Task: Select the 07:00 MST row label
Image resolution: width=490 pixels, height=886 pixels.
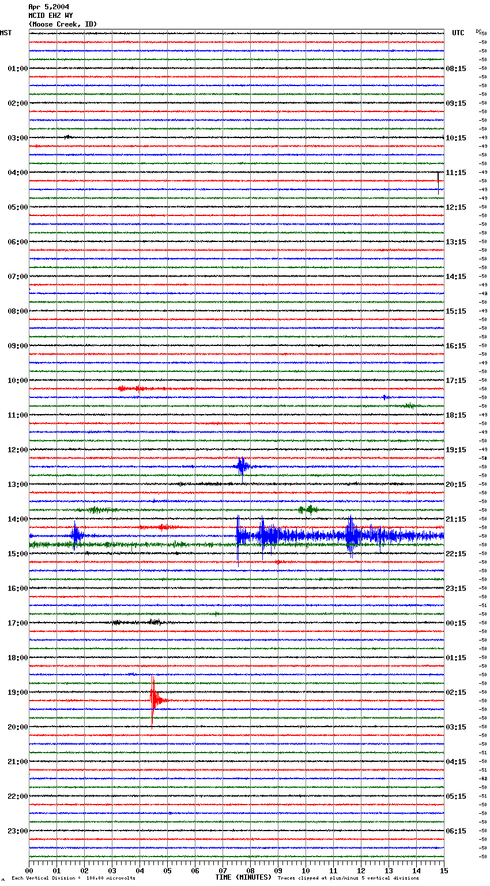Action: [17, 277]
